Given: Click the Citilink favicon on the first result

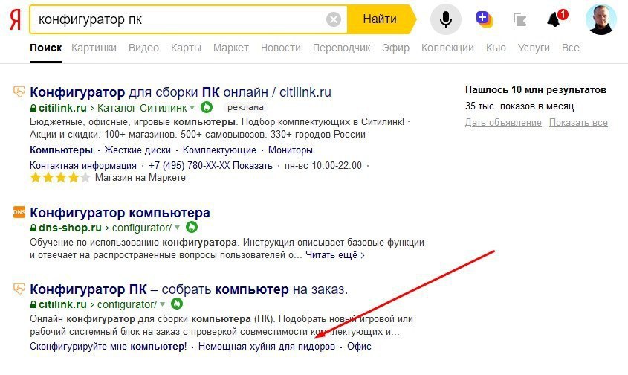Looking at the screenshot, I should pyautogui.click(x=19, y=92).
